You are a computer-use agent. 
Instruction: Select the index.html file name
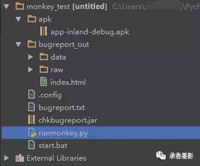coord(68,82)
